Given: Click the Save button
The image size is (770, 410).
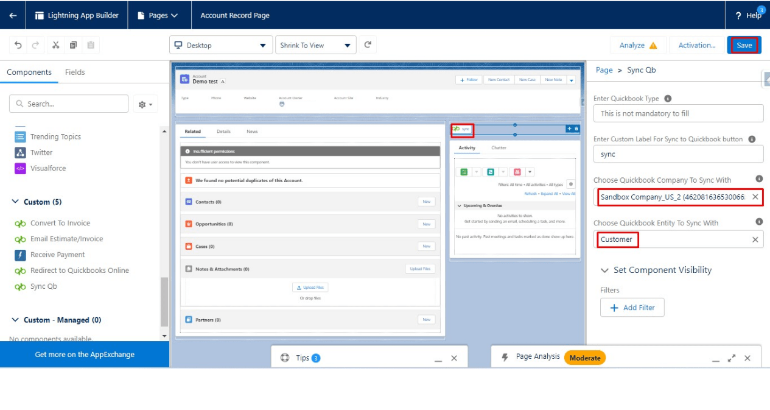Looking at the screenshot, I should 744,45.
